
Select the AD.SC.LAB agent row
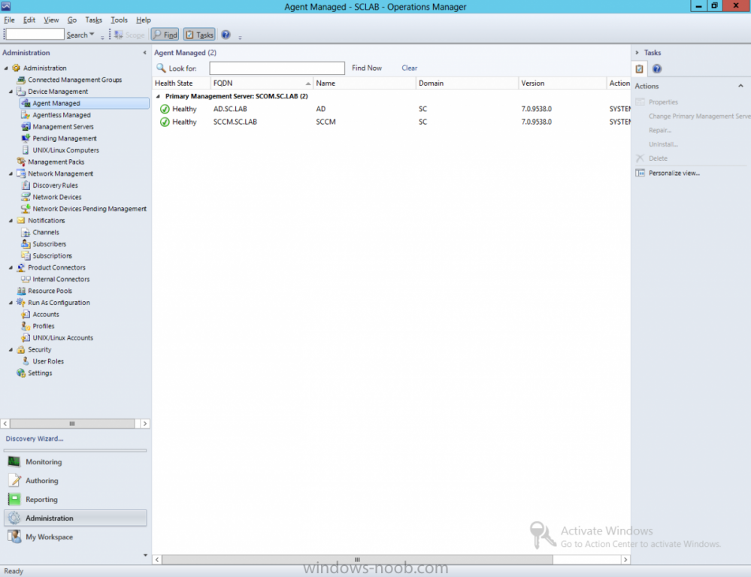click(x=392, y=109)
